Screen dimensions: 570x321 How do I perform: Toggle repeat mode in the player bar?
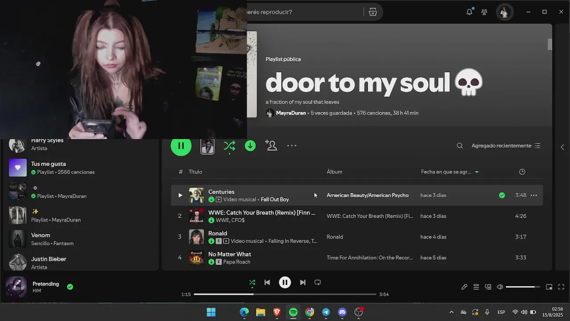click(318, 282)
